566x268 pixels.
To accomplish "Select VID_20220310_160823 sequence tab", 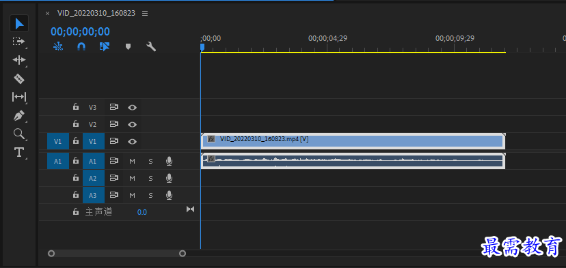I will pyautogui.click(x=96, y=14).
